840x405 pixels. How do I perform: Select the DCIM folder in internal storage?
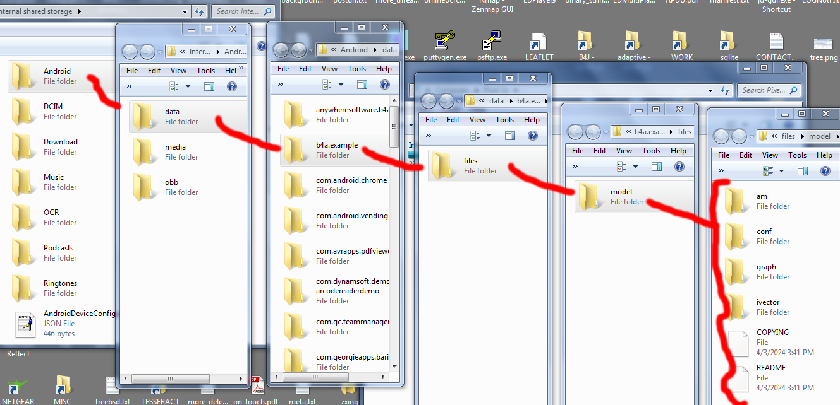[x=61, y=112]
